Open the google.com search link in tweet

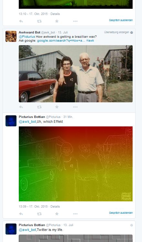coord(61,41)
